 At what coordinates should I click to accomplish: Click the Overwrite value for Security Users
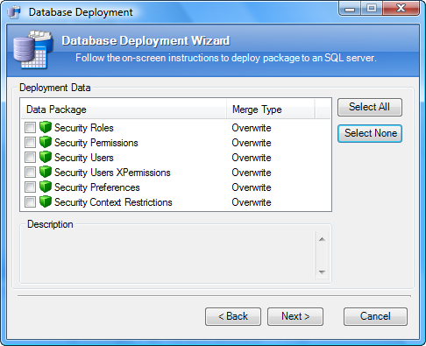pyautogui.click(x=252, y=158)
